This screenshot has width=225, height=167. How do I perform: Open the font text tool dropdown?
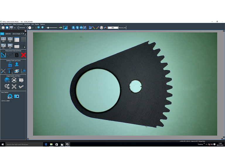tap(10, 71)
